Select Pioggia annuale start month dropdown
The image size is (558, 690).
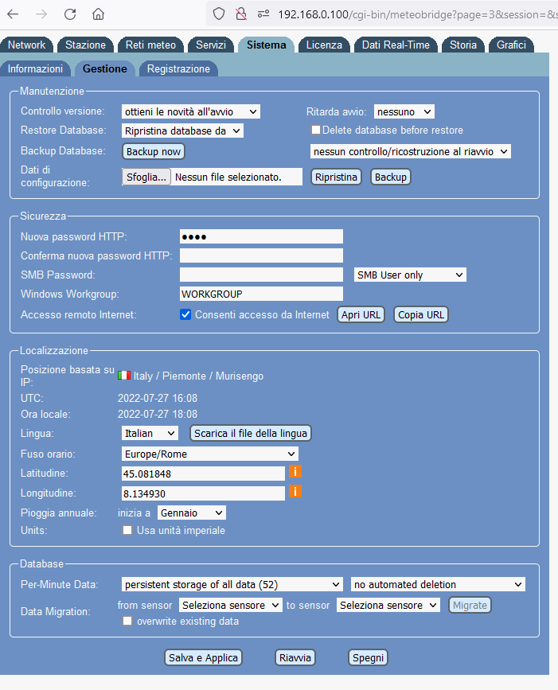191,513
